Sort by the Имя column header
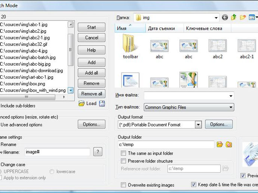Image resolution: width=258 pixels, height=193 pixels. click(x=130, y=28)
